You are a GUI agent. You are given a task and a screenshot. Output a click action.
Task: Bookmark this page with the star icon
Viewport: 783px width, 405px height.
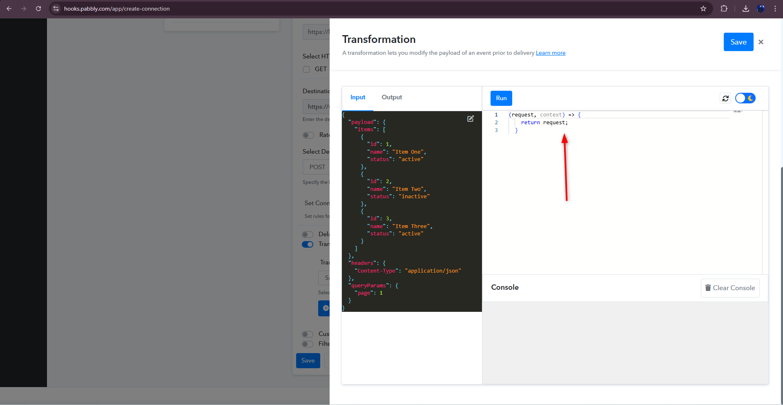[x=703, y=9]
